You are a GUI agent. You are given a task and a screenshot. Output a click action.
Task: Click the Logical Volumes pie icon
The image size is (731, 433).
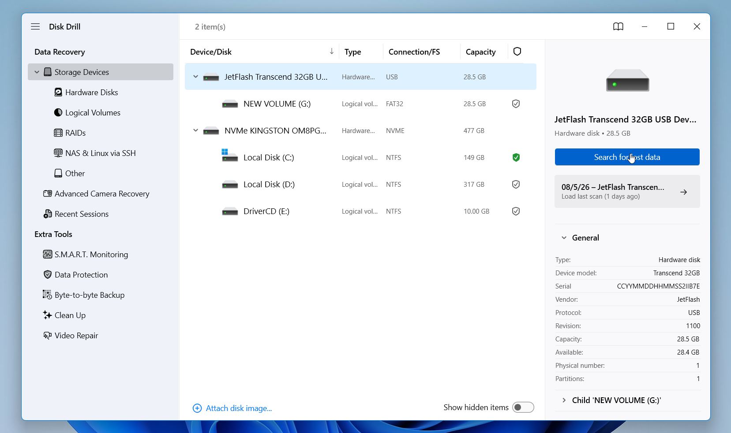coord(58,112)
